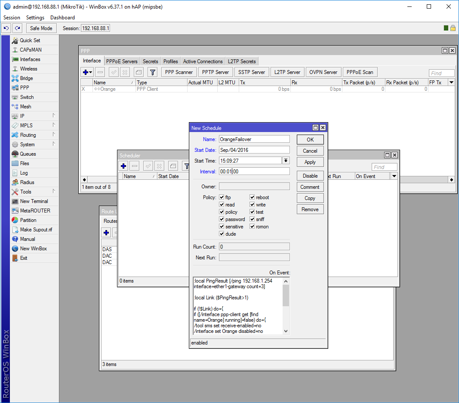Click the comment icon in PPP toolbar
The height and width of the screenshot is (403, 459).
click(139, 72)
